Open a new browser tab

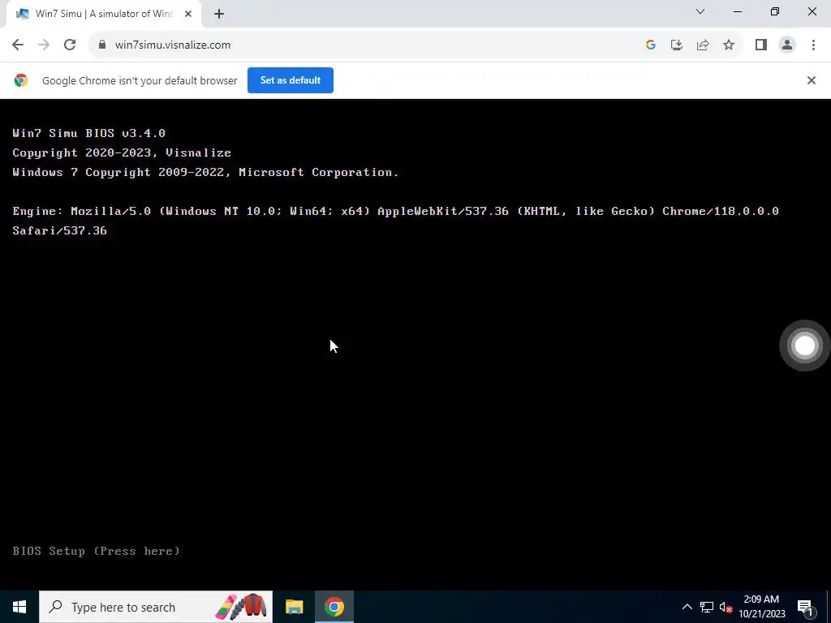click(219, 15)
